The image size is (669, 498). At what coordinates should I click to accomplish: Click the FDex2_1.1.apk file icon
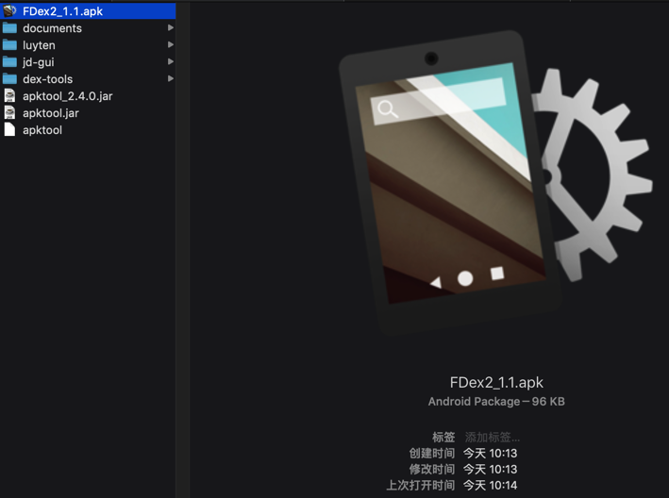click(9, 11)
